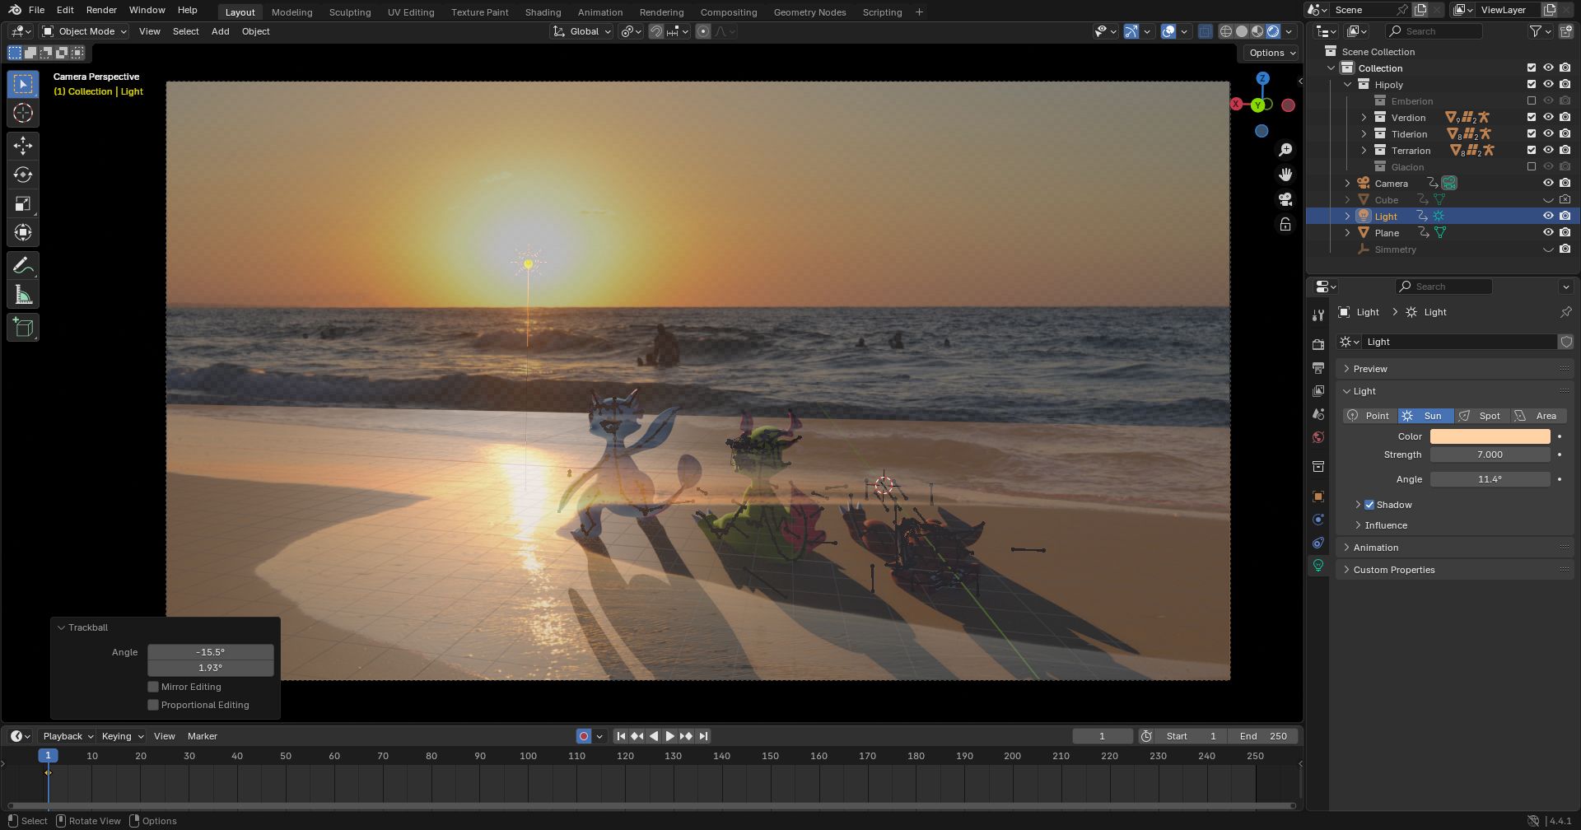
Task: Activate the Scale tool
Action: coord(23,203)
